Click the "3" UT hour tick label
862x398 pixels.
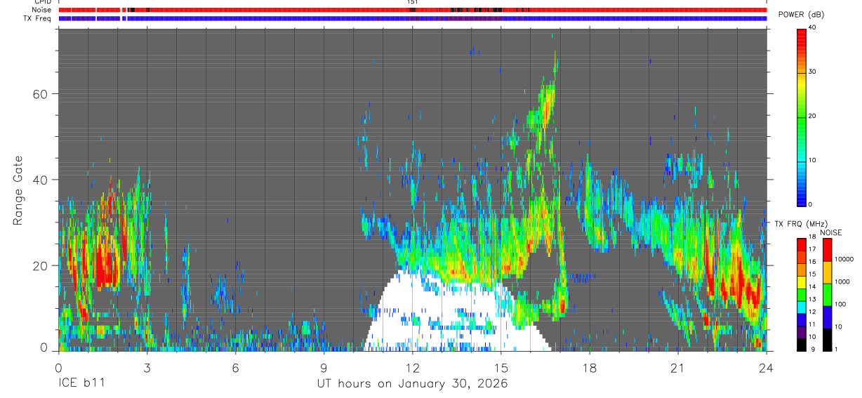click(147, 368)
